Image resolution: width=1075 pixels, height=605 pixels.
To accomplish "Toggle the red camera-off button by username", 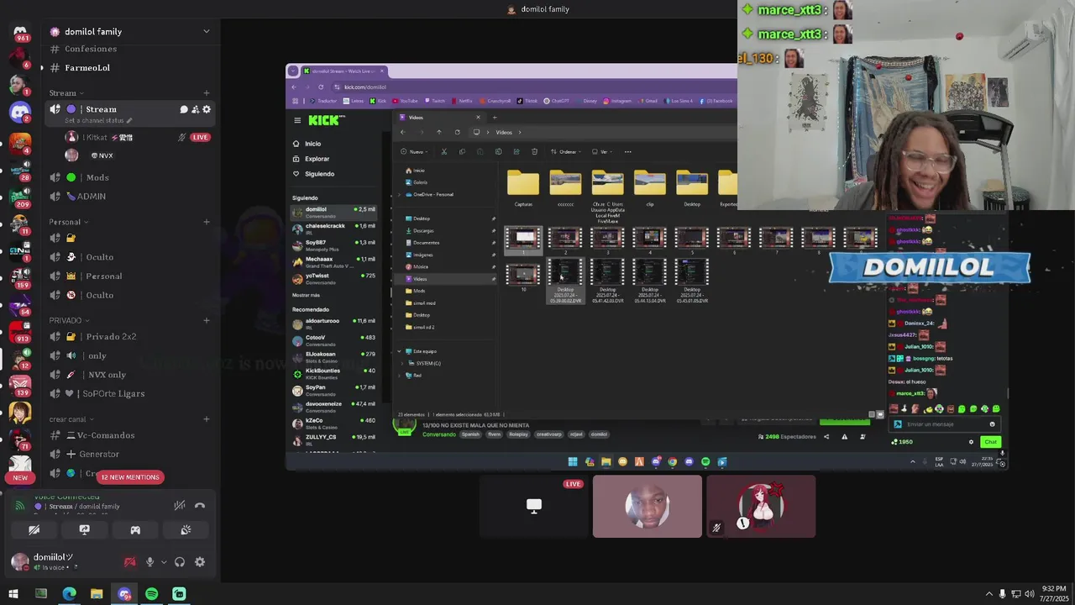I will 130,562.
